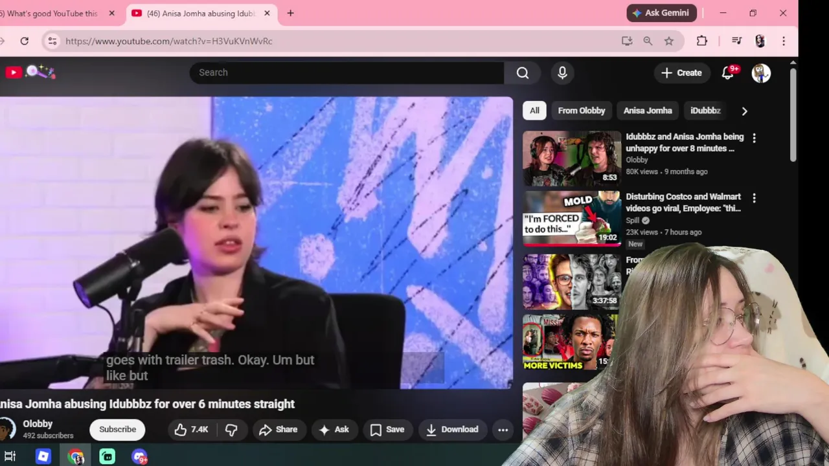This screenshot has height=466, width=829.
Task: Select the iDubbbz filter chip
Action: pyautogui.click(x=705, y=111)
